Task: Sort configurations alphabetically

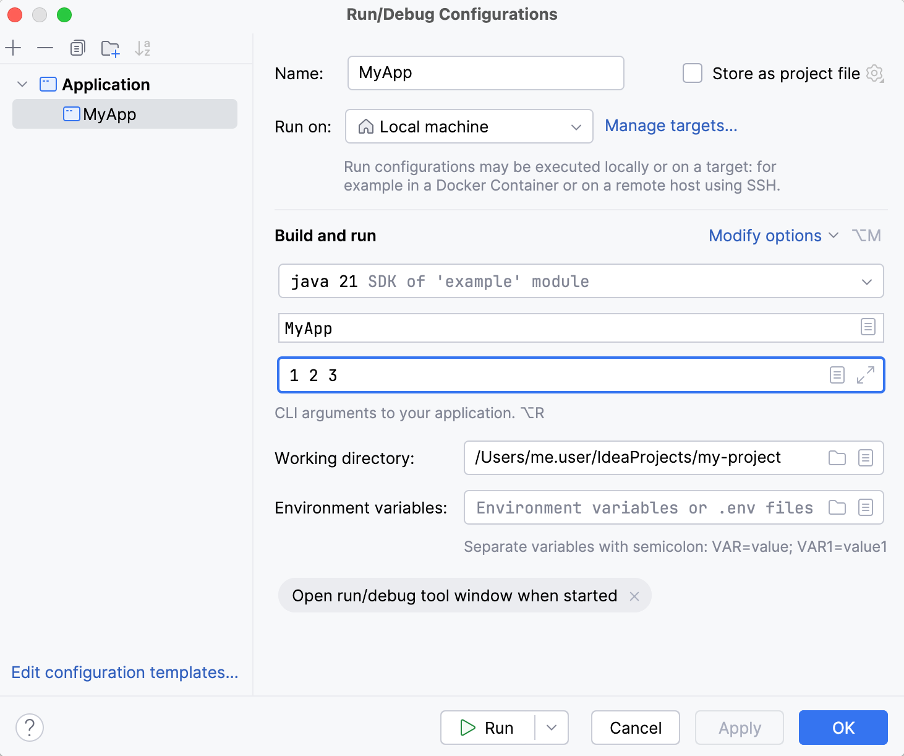Action: tap(143, 48)
